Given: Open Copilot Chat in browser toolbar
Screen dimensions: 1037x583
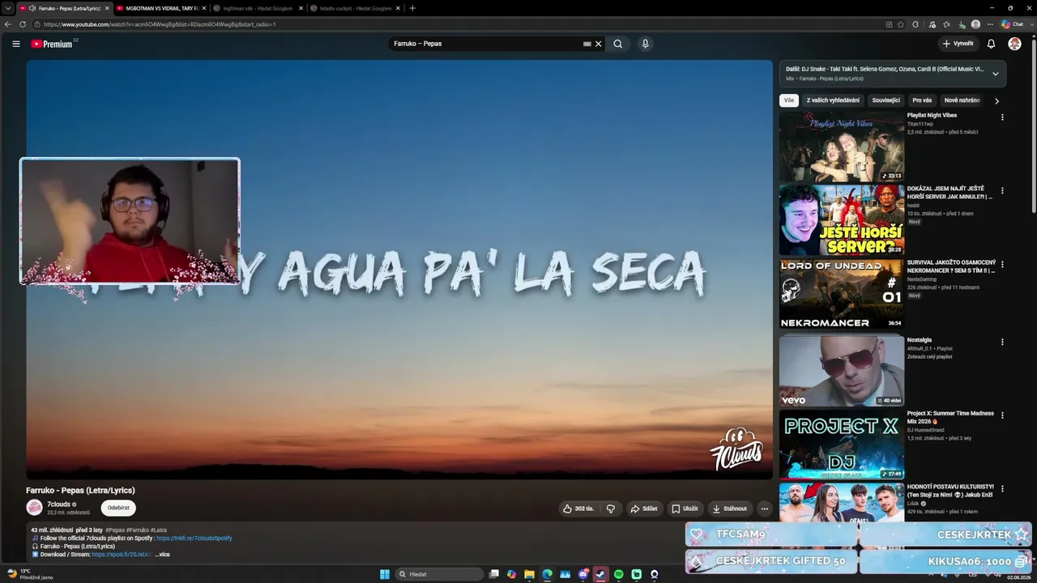Looking at the screenshot, I should click(x=1013, y=24).
